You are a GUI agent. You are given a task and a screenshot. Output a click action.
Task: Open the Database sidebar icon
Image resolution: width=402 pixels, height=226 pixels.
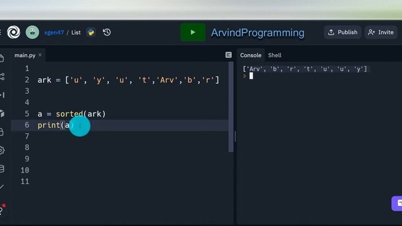click(x=2, y=169)
